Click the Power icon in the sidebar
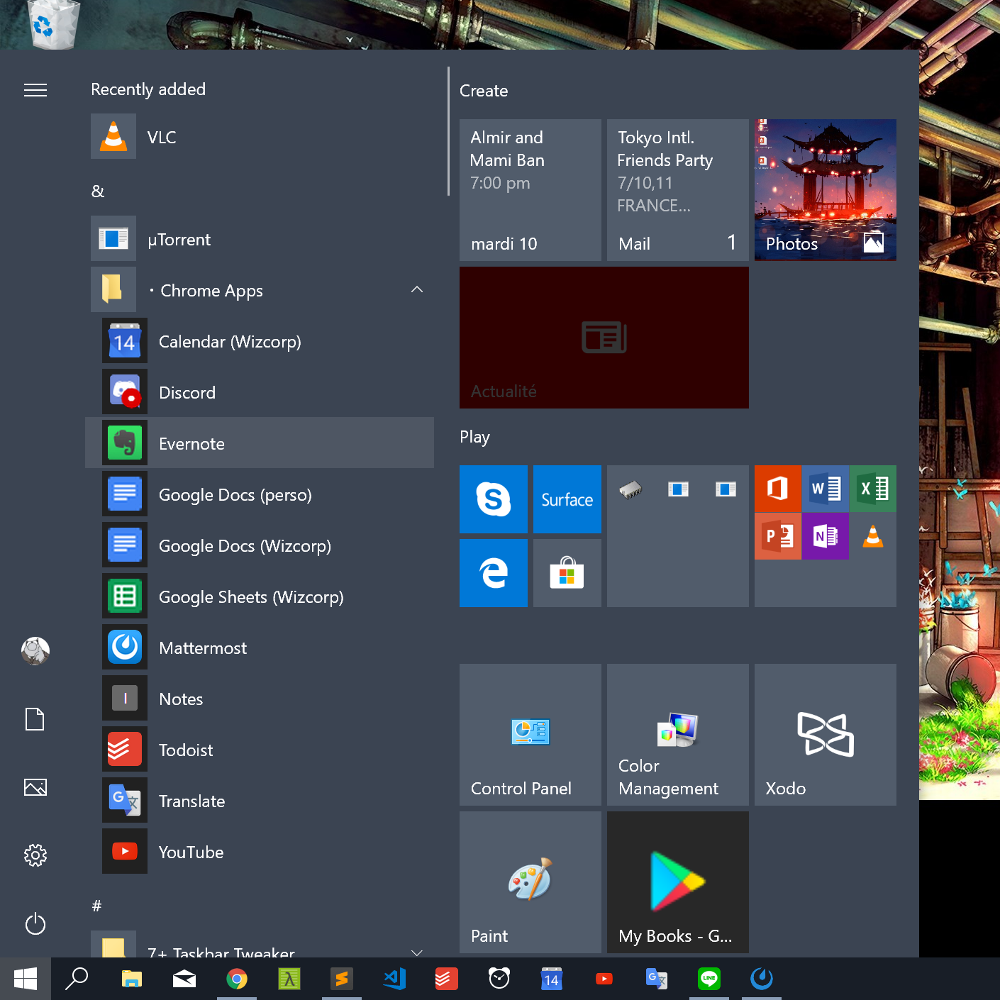 click(x=35, y=924)
